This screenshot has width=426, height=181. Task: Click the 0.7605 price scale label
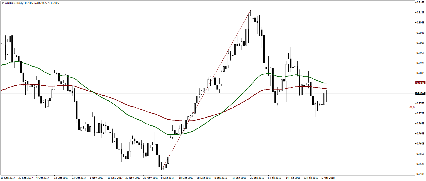click(420, 144)
